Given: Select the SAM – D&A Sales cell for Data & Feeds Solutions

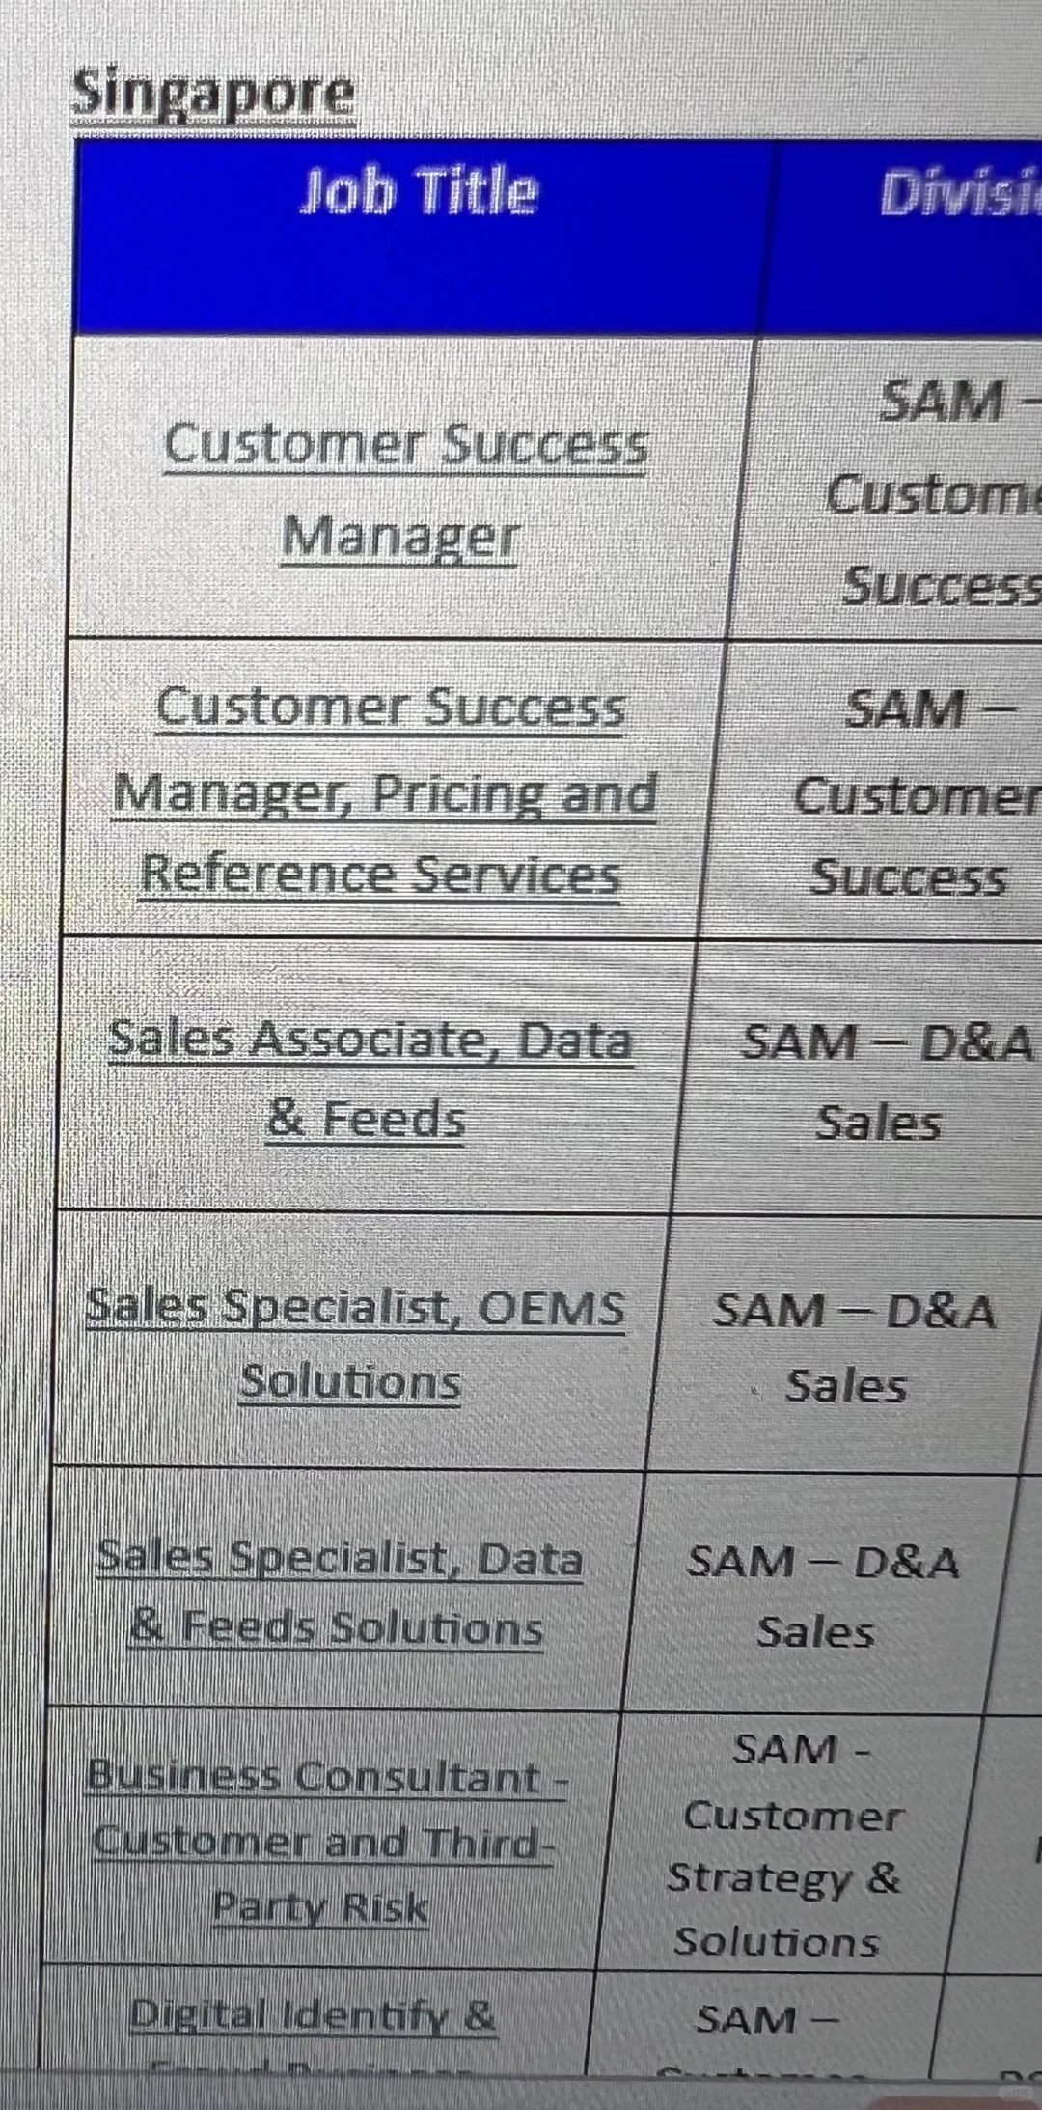Looking at the screenshot, I should pyautogui.click(x=818, y=1595).
